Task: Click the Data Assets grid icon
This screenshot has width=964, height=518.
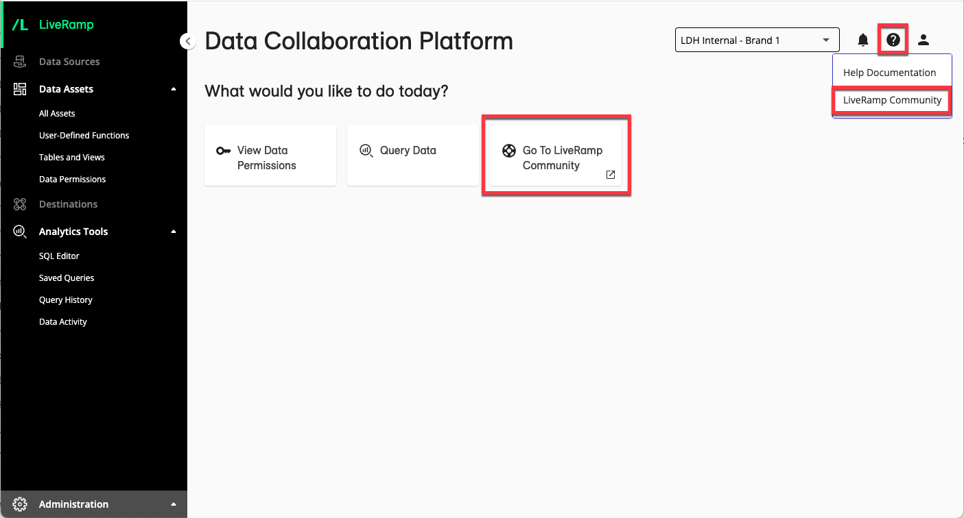Action: tap(20, 89)
